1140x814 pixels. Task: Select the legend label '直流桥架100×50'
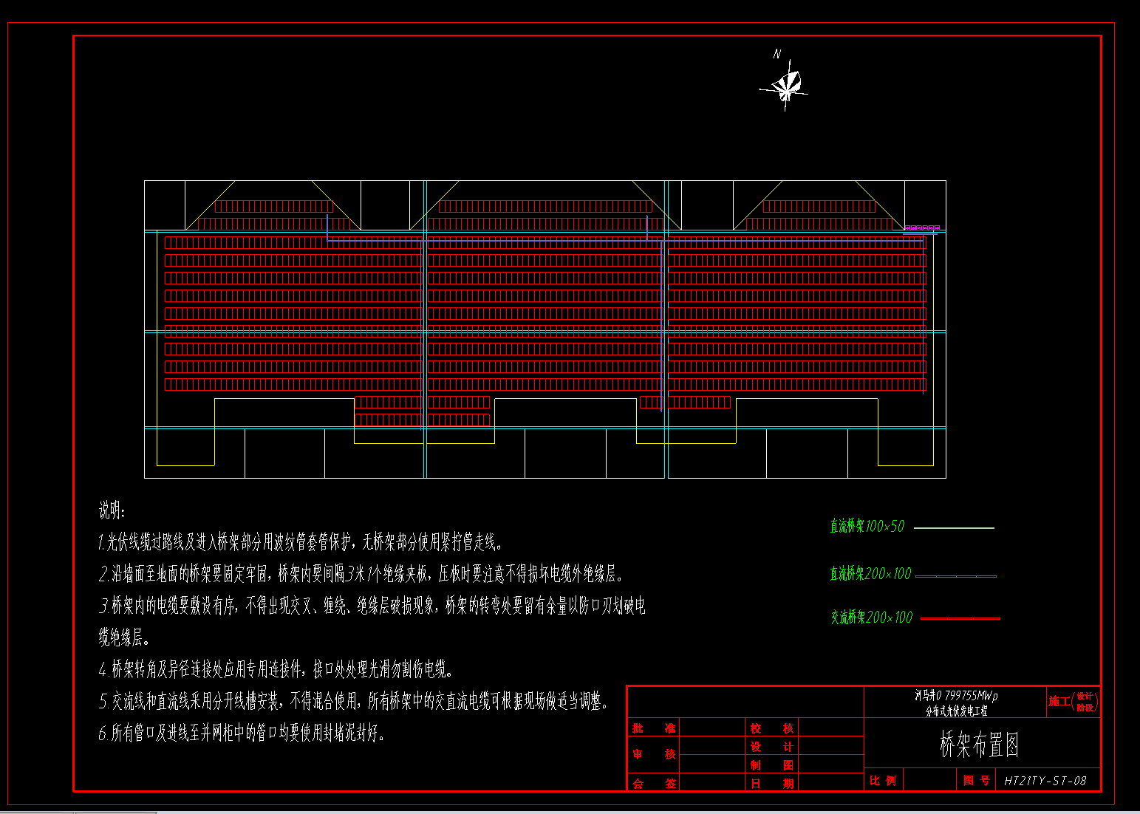(x=867, y=526)
